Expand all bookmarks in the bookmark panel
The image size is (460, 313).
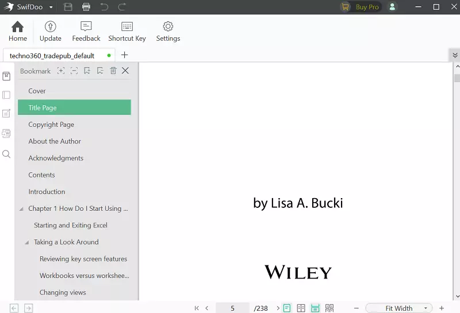[61, 71]
